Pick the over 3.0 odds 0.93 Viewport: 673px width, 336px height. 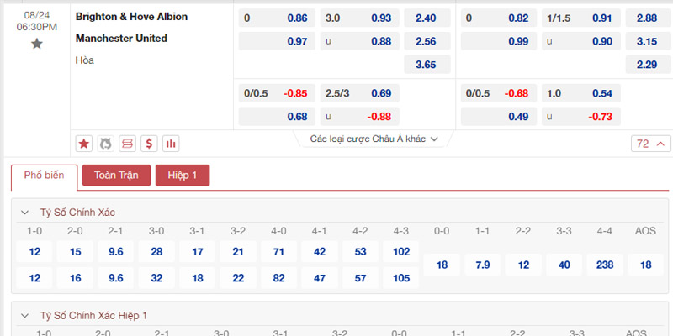click(360, 18)
